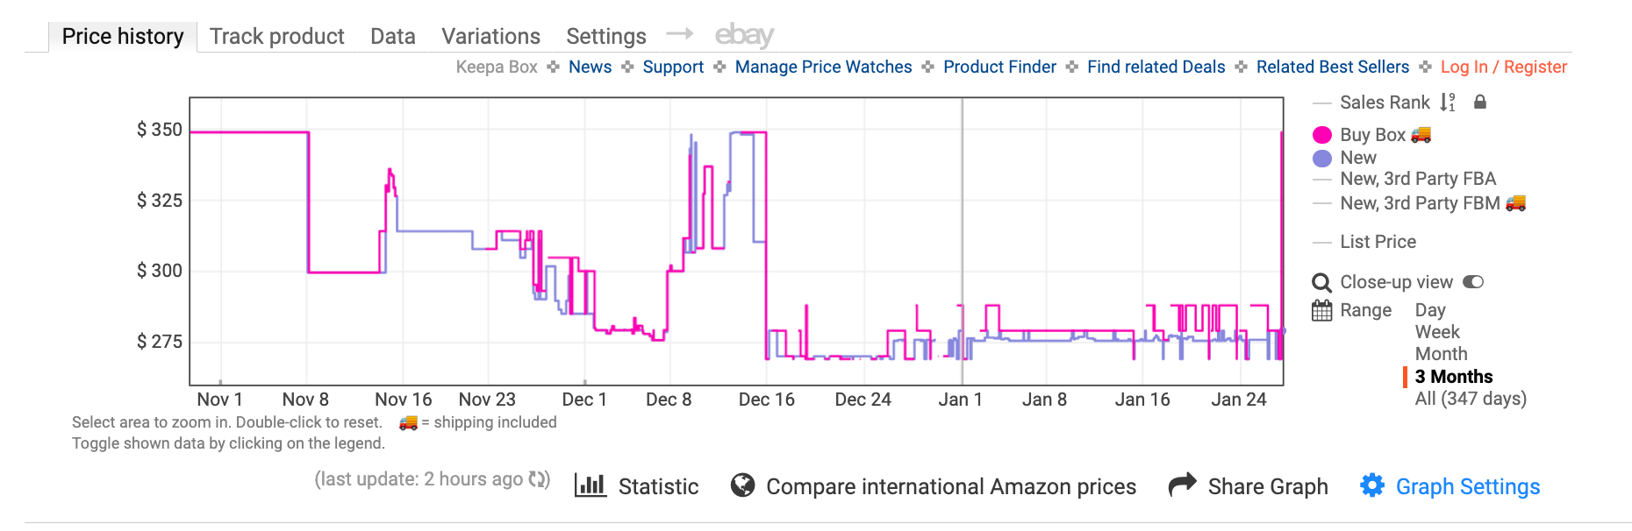This screenshot has height=531, width=1632.
Task: Open the Product Finder link
Action: tap(999, 67)
